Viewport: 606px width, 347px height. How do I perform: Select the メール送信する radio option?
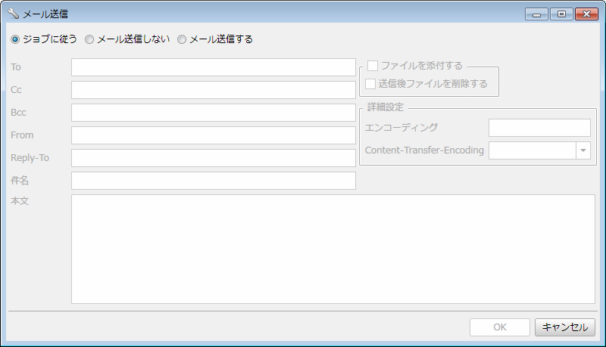pos(182,39)
